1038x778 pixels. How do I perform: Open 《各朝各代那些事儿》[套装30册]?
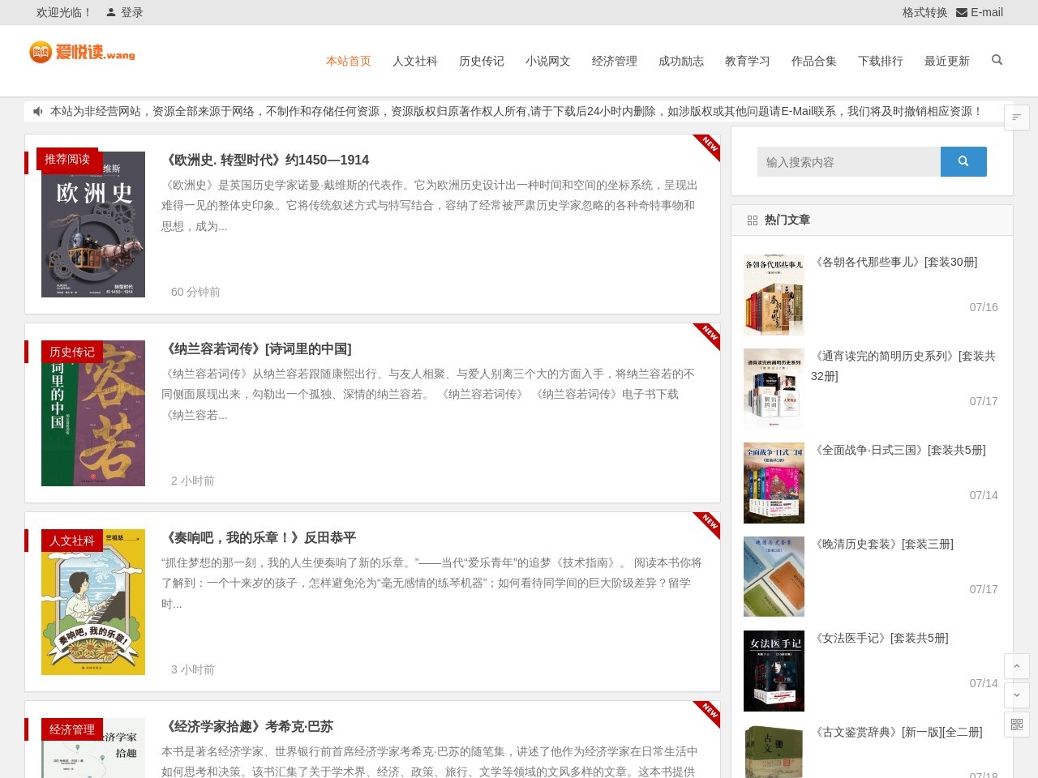pos(894,262)
